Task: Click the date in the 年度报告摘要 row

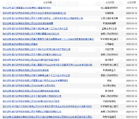Action: [x=131, y=23]
